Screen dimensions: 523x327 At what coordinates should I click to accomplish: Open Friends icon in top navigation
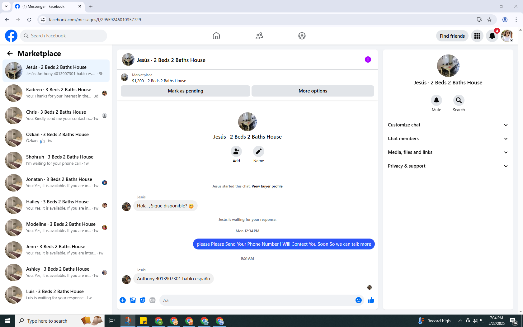coord(259,36)
